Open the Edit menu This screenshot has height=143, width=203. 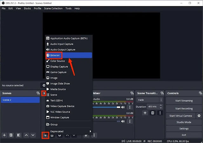pos(10,8)
